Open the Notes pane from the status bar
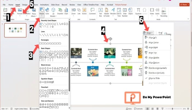The image size is (192, 110). [x=129, y=109]
